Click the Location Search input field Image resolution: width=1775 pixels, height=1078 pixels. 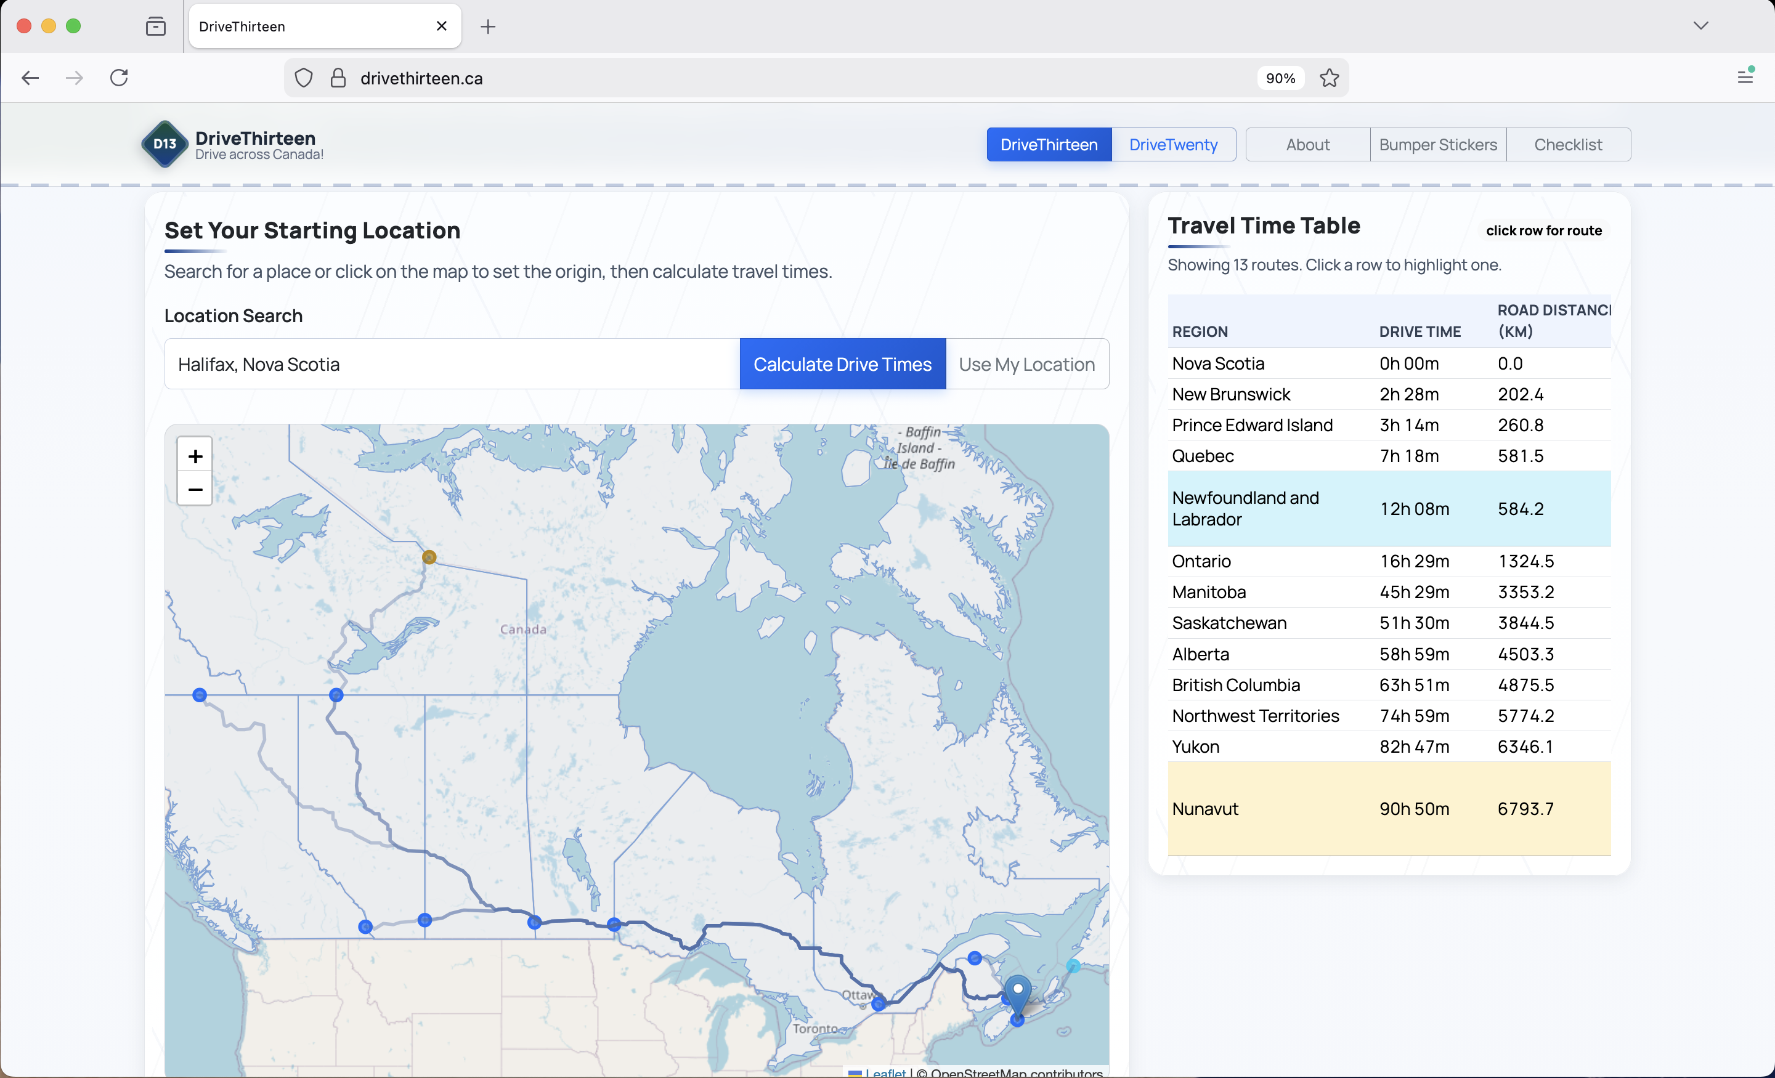coord(452,365)
